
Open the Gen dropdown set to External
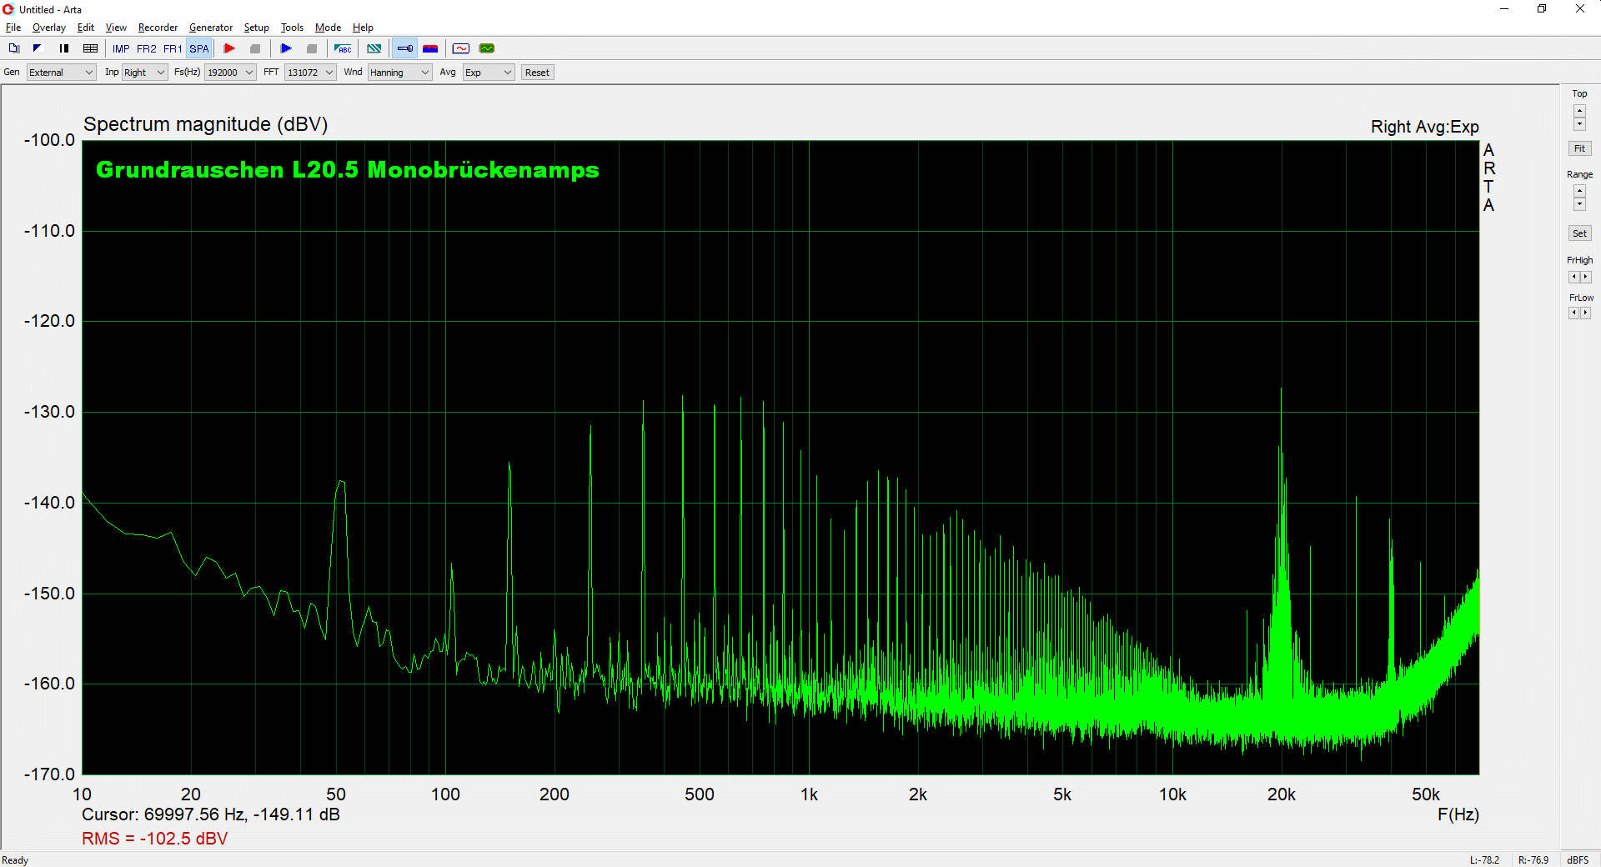62,73
